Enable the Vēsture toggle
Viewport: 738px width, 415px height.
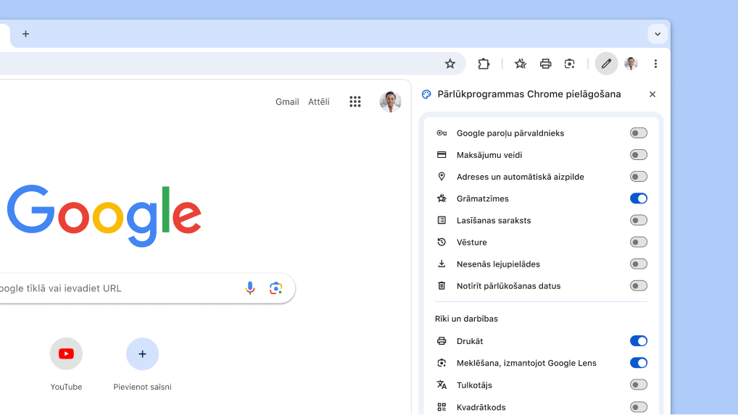coord(638,242)
